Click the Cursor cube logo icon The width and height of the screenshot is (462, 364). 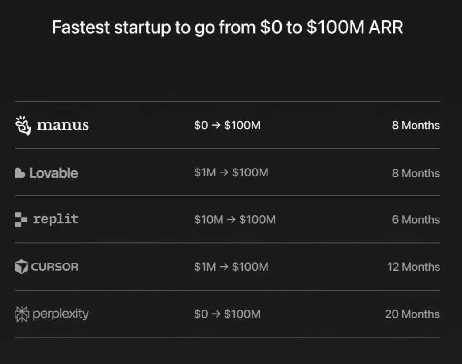[21, 267]
